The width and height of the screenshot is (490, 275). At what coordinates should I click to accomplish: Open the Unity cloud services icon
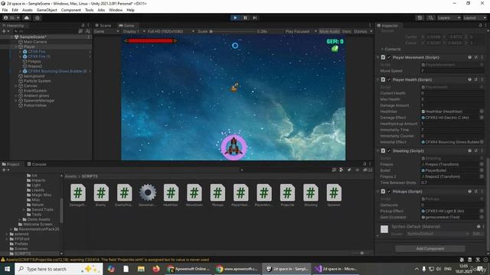(27, 18)
